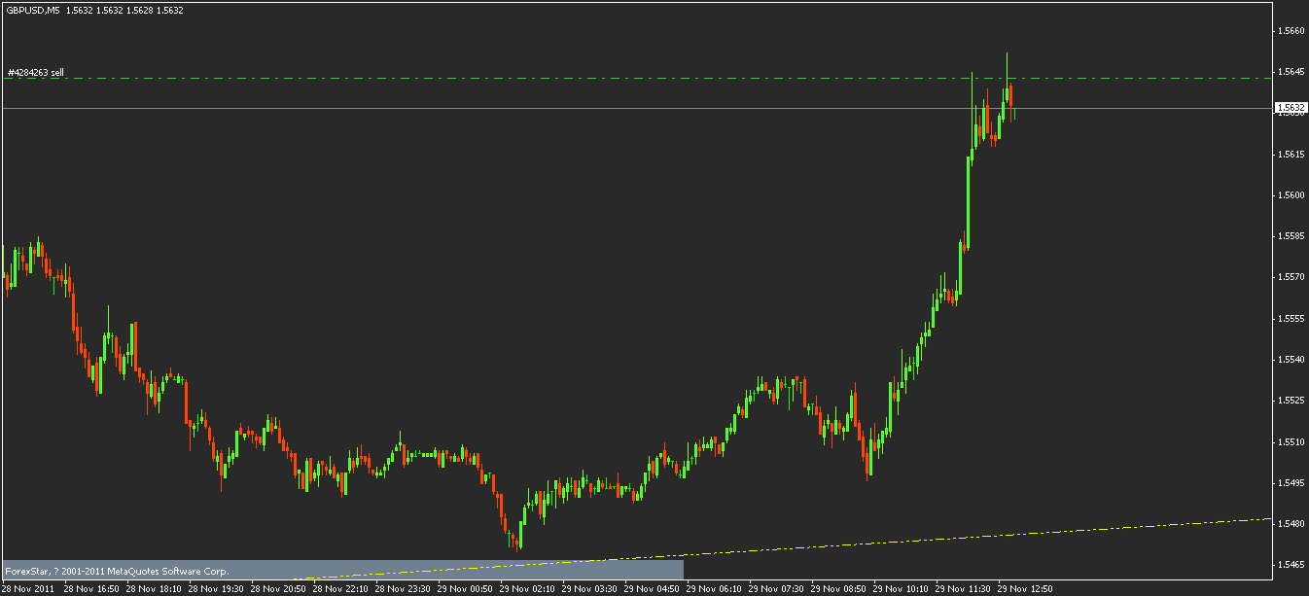The height and width of the screenshot is (596, 1309).
Task: Click the 29 Nov 03:30 time label
Action: tap(589, 588)
